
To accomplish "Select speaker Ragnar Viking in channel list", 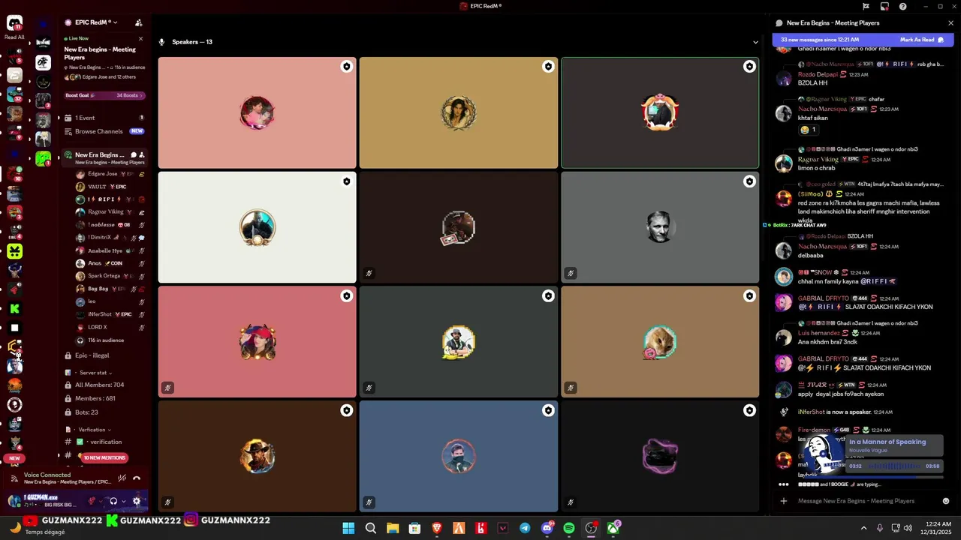I will (x=110, y=212).
